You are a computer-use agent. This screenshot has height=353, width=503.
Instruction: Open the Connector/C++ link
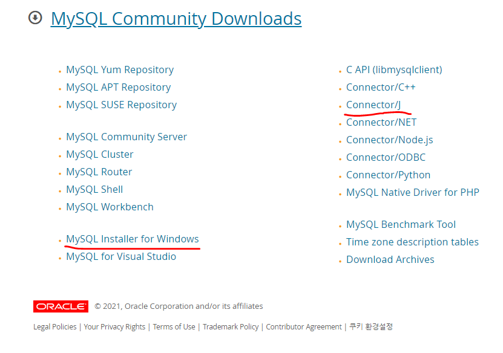coord(381,88)
